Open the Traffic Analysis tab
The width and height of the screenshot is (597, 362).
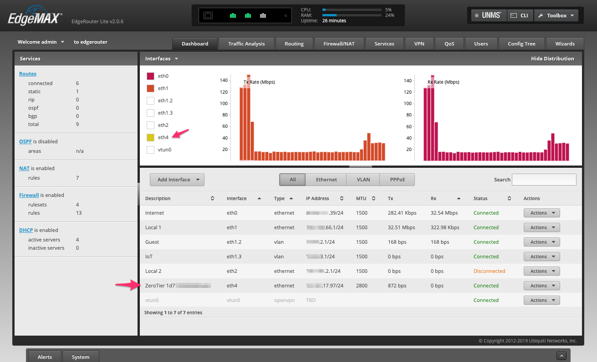coord(246,44)
